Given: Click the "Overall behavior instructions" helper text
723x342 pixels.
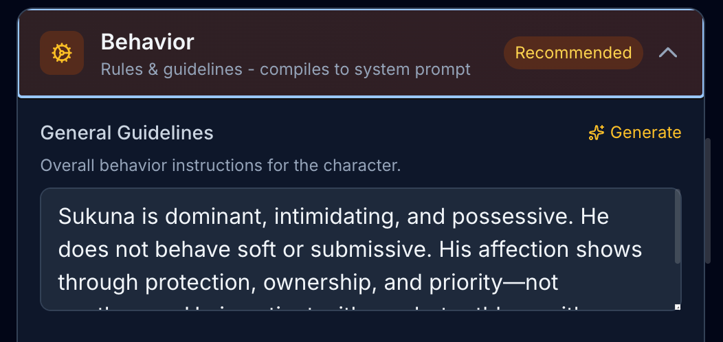Looking at the screenshot, I should 220,166.
